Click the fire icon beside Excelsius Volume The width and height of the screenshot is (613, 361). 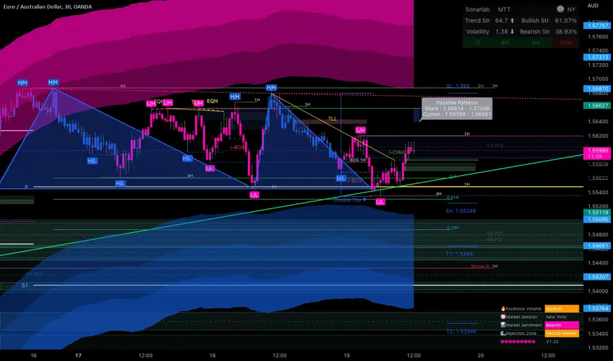[503, 308]
